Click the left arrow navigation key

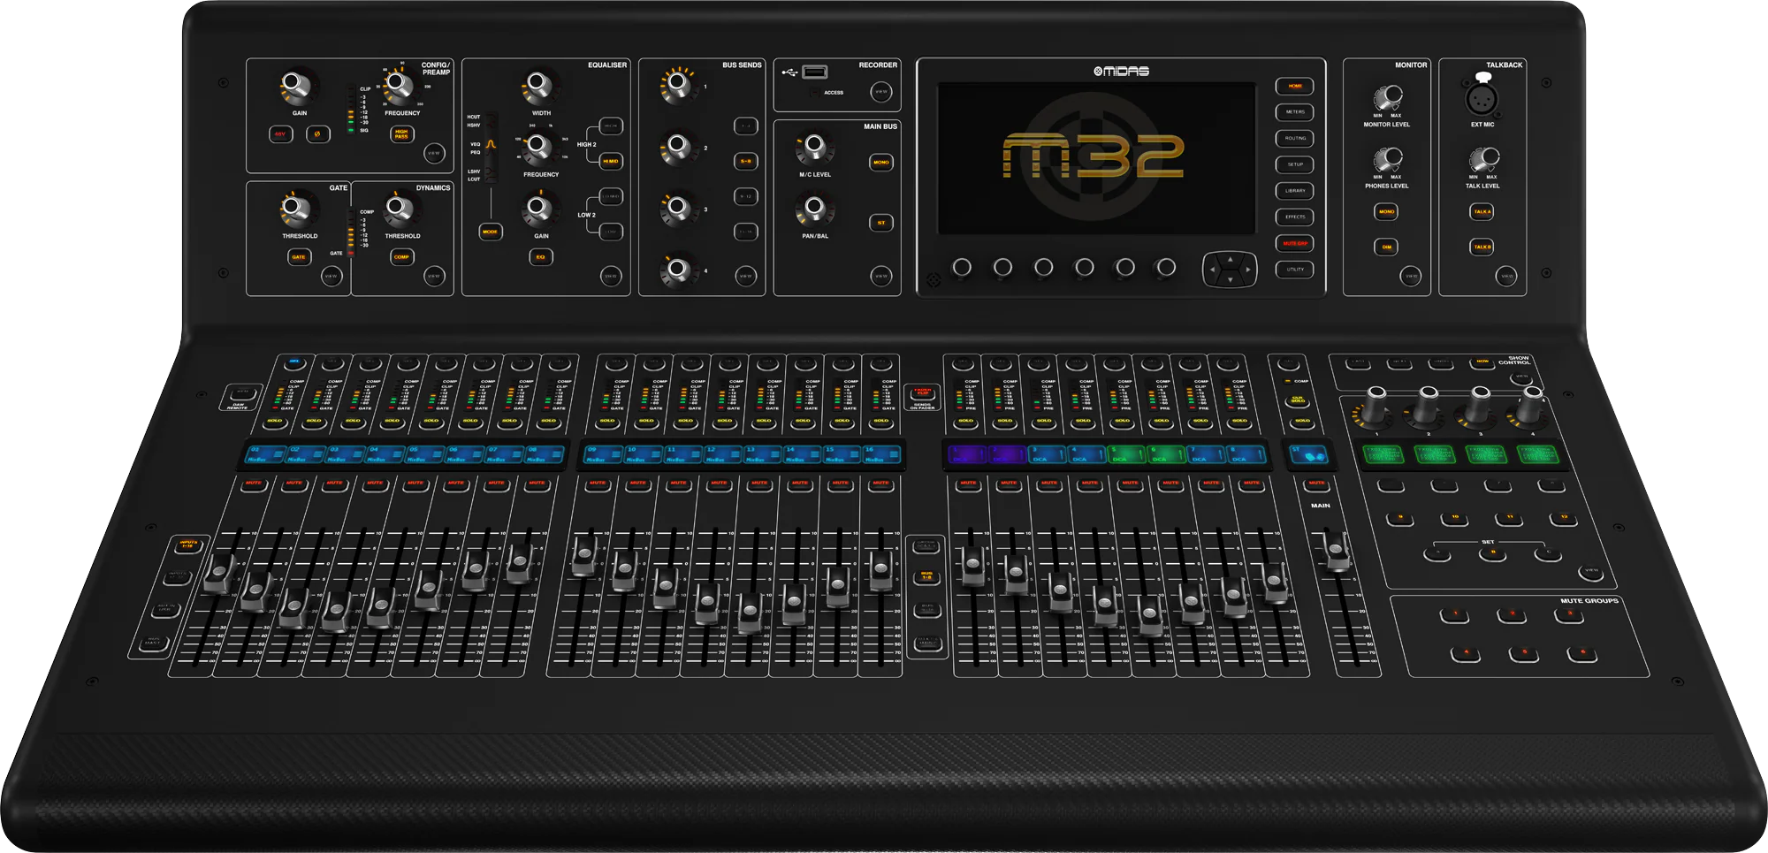coord(1212,269)
